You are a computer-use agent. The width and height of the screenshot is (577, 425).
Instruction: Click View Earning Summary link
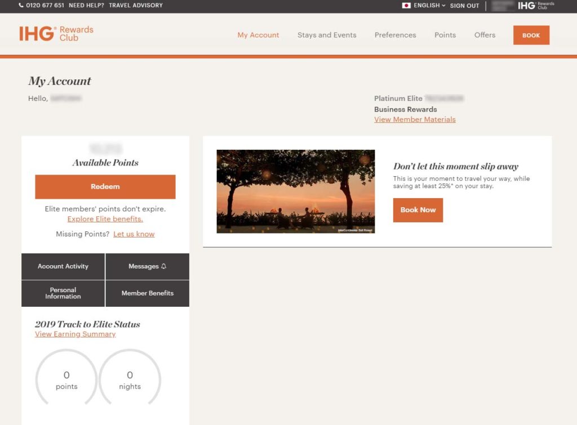click(76, 334)
